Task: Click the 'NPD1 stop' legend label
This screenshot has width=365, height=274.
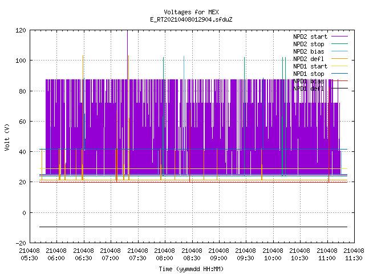Action: point(309,74)
